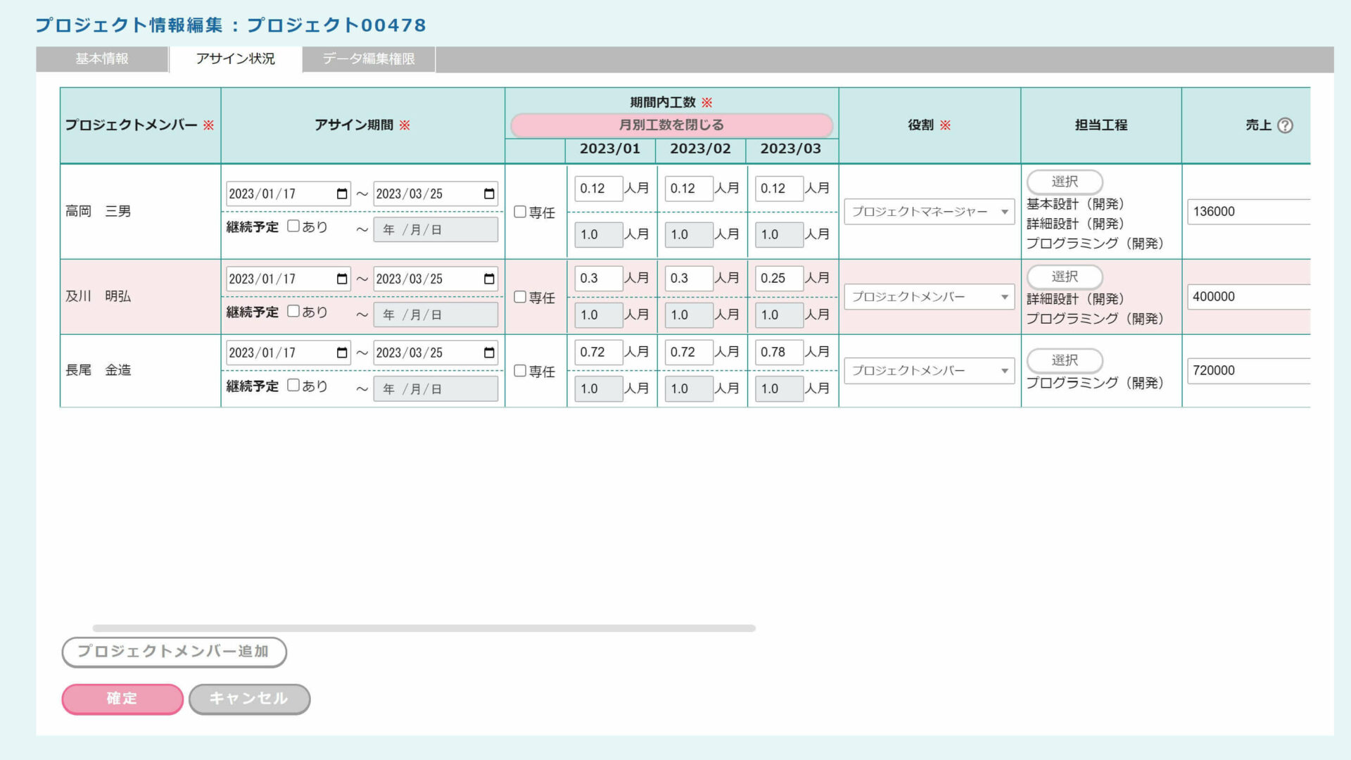Check 専任 box for 長尾 金造

pos(520,371)
